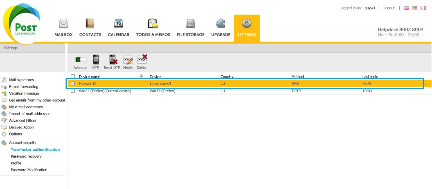Switch language with the German flag
432x189 pixels.
pyautogui.click(x=415, y=8)
